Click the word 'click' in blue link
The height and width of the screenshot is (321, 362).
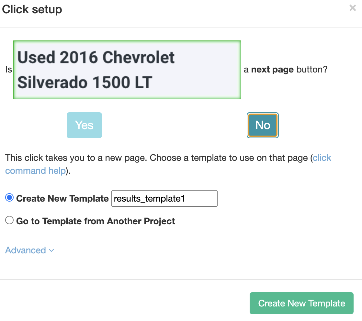(x=322, y=158)
